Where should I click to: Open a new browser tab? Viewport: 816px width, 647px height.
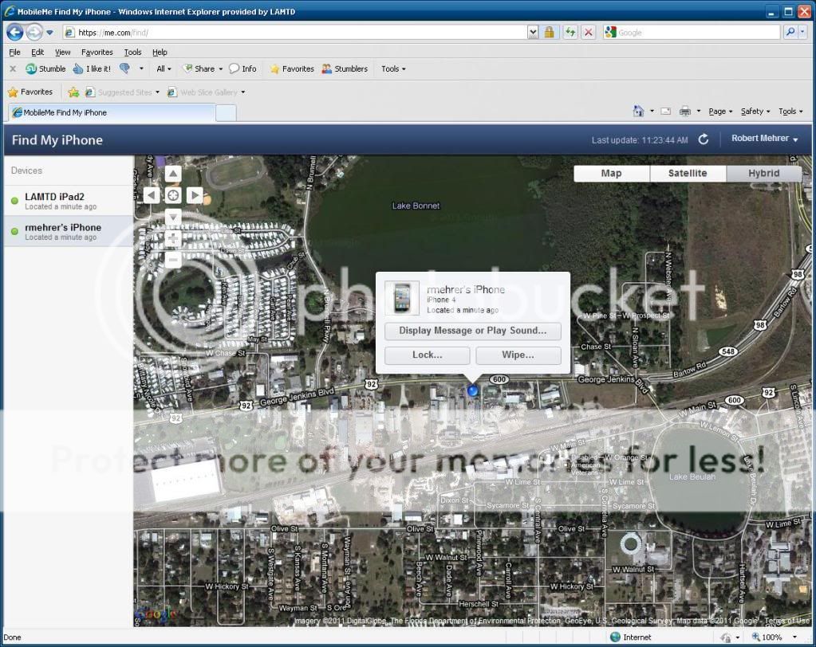tap(226, 113)
